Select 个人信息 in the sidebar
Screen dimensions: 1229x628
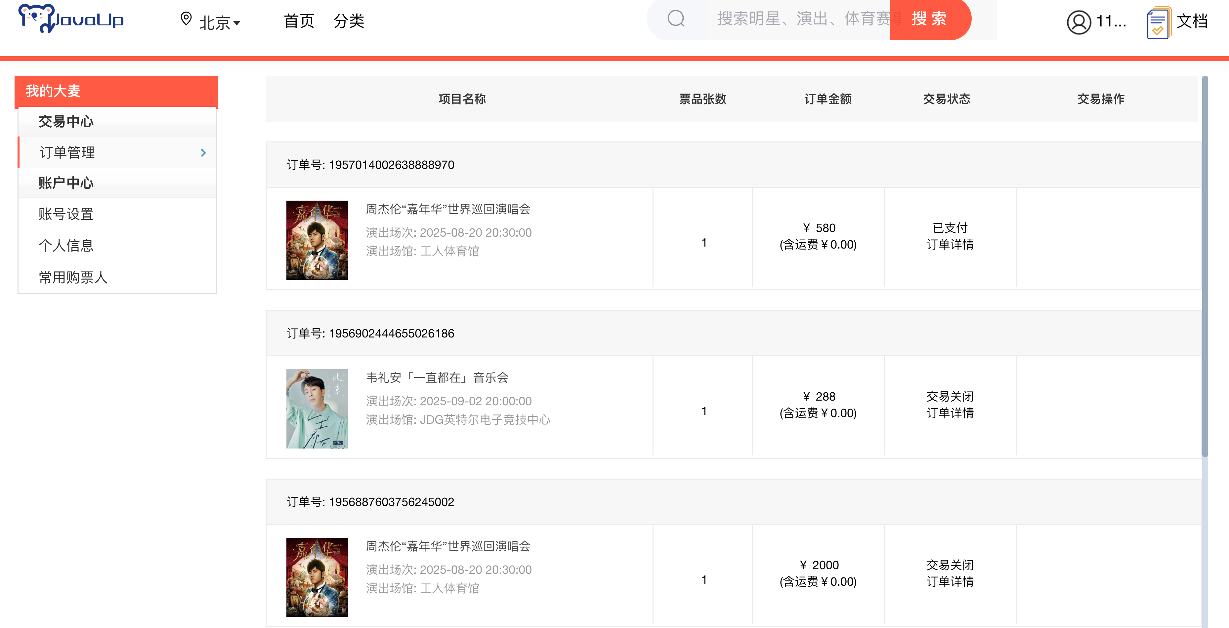point(66,246)
